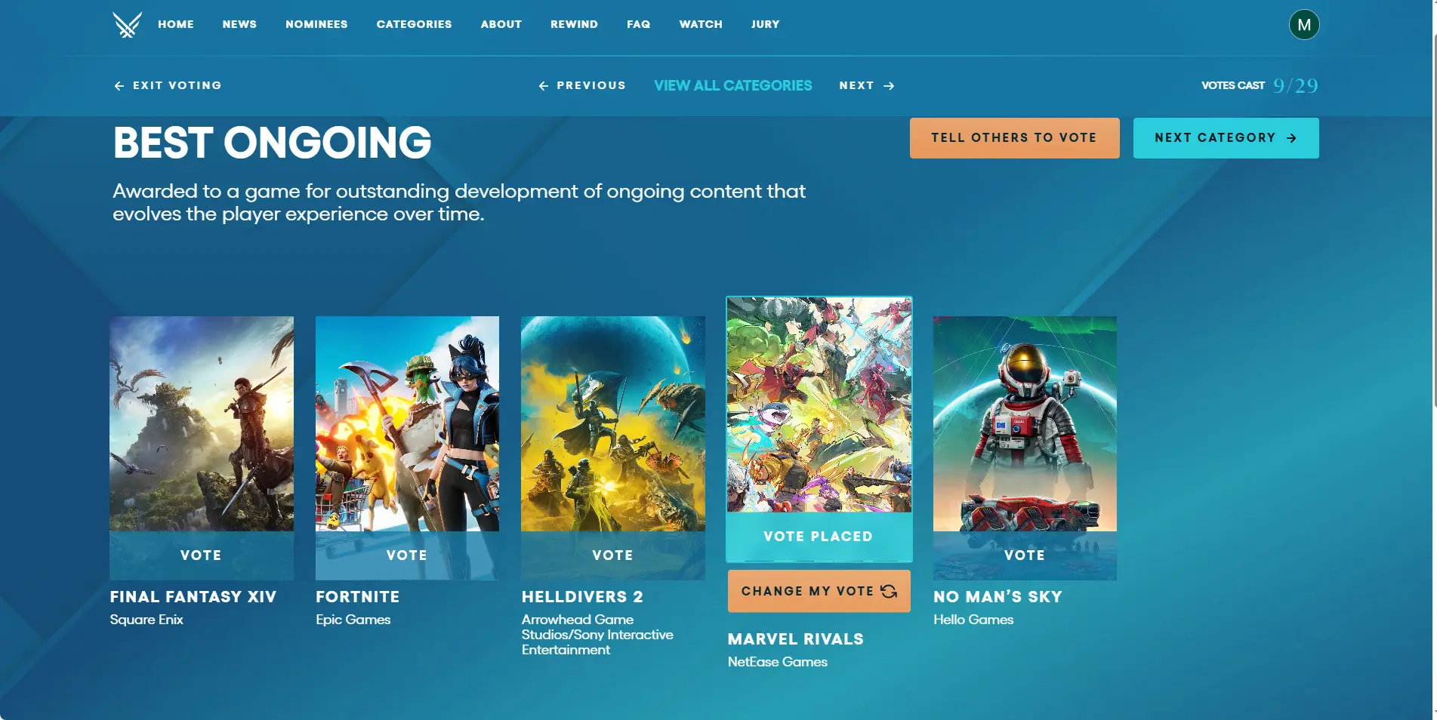
Task: Click the Vote Placed label on Marvel Rivals
Action: coord(819,537)
